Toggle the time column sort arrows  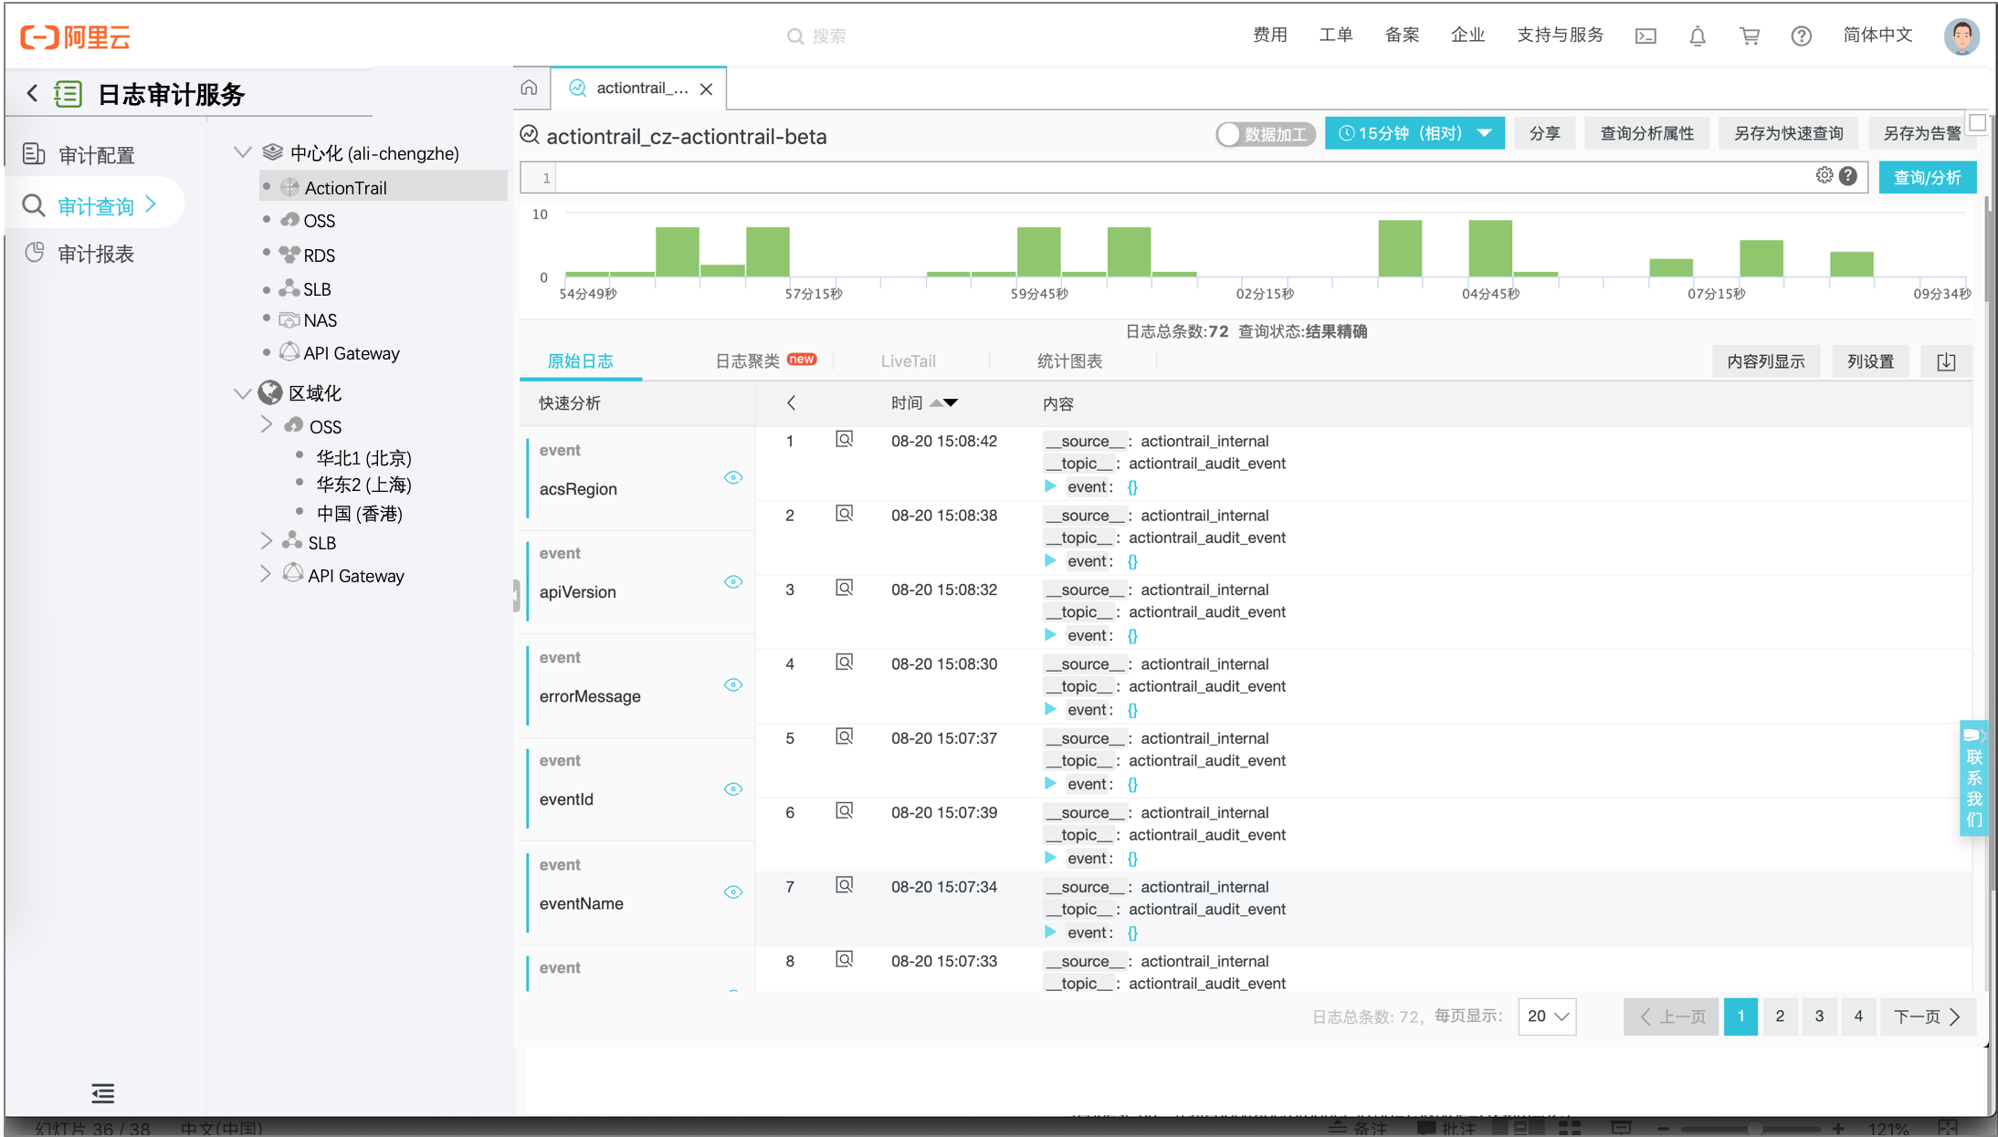(943, 402)
